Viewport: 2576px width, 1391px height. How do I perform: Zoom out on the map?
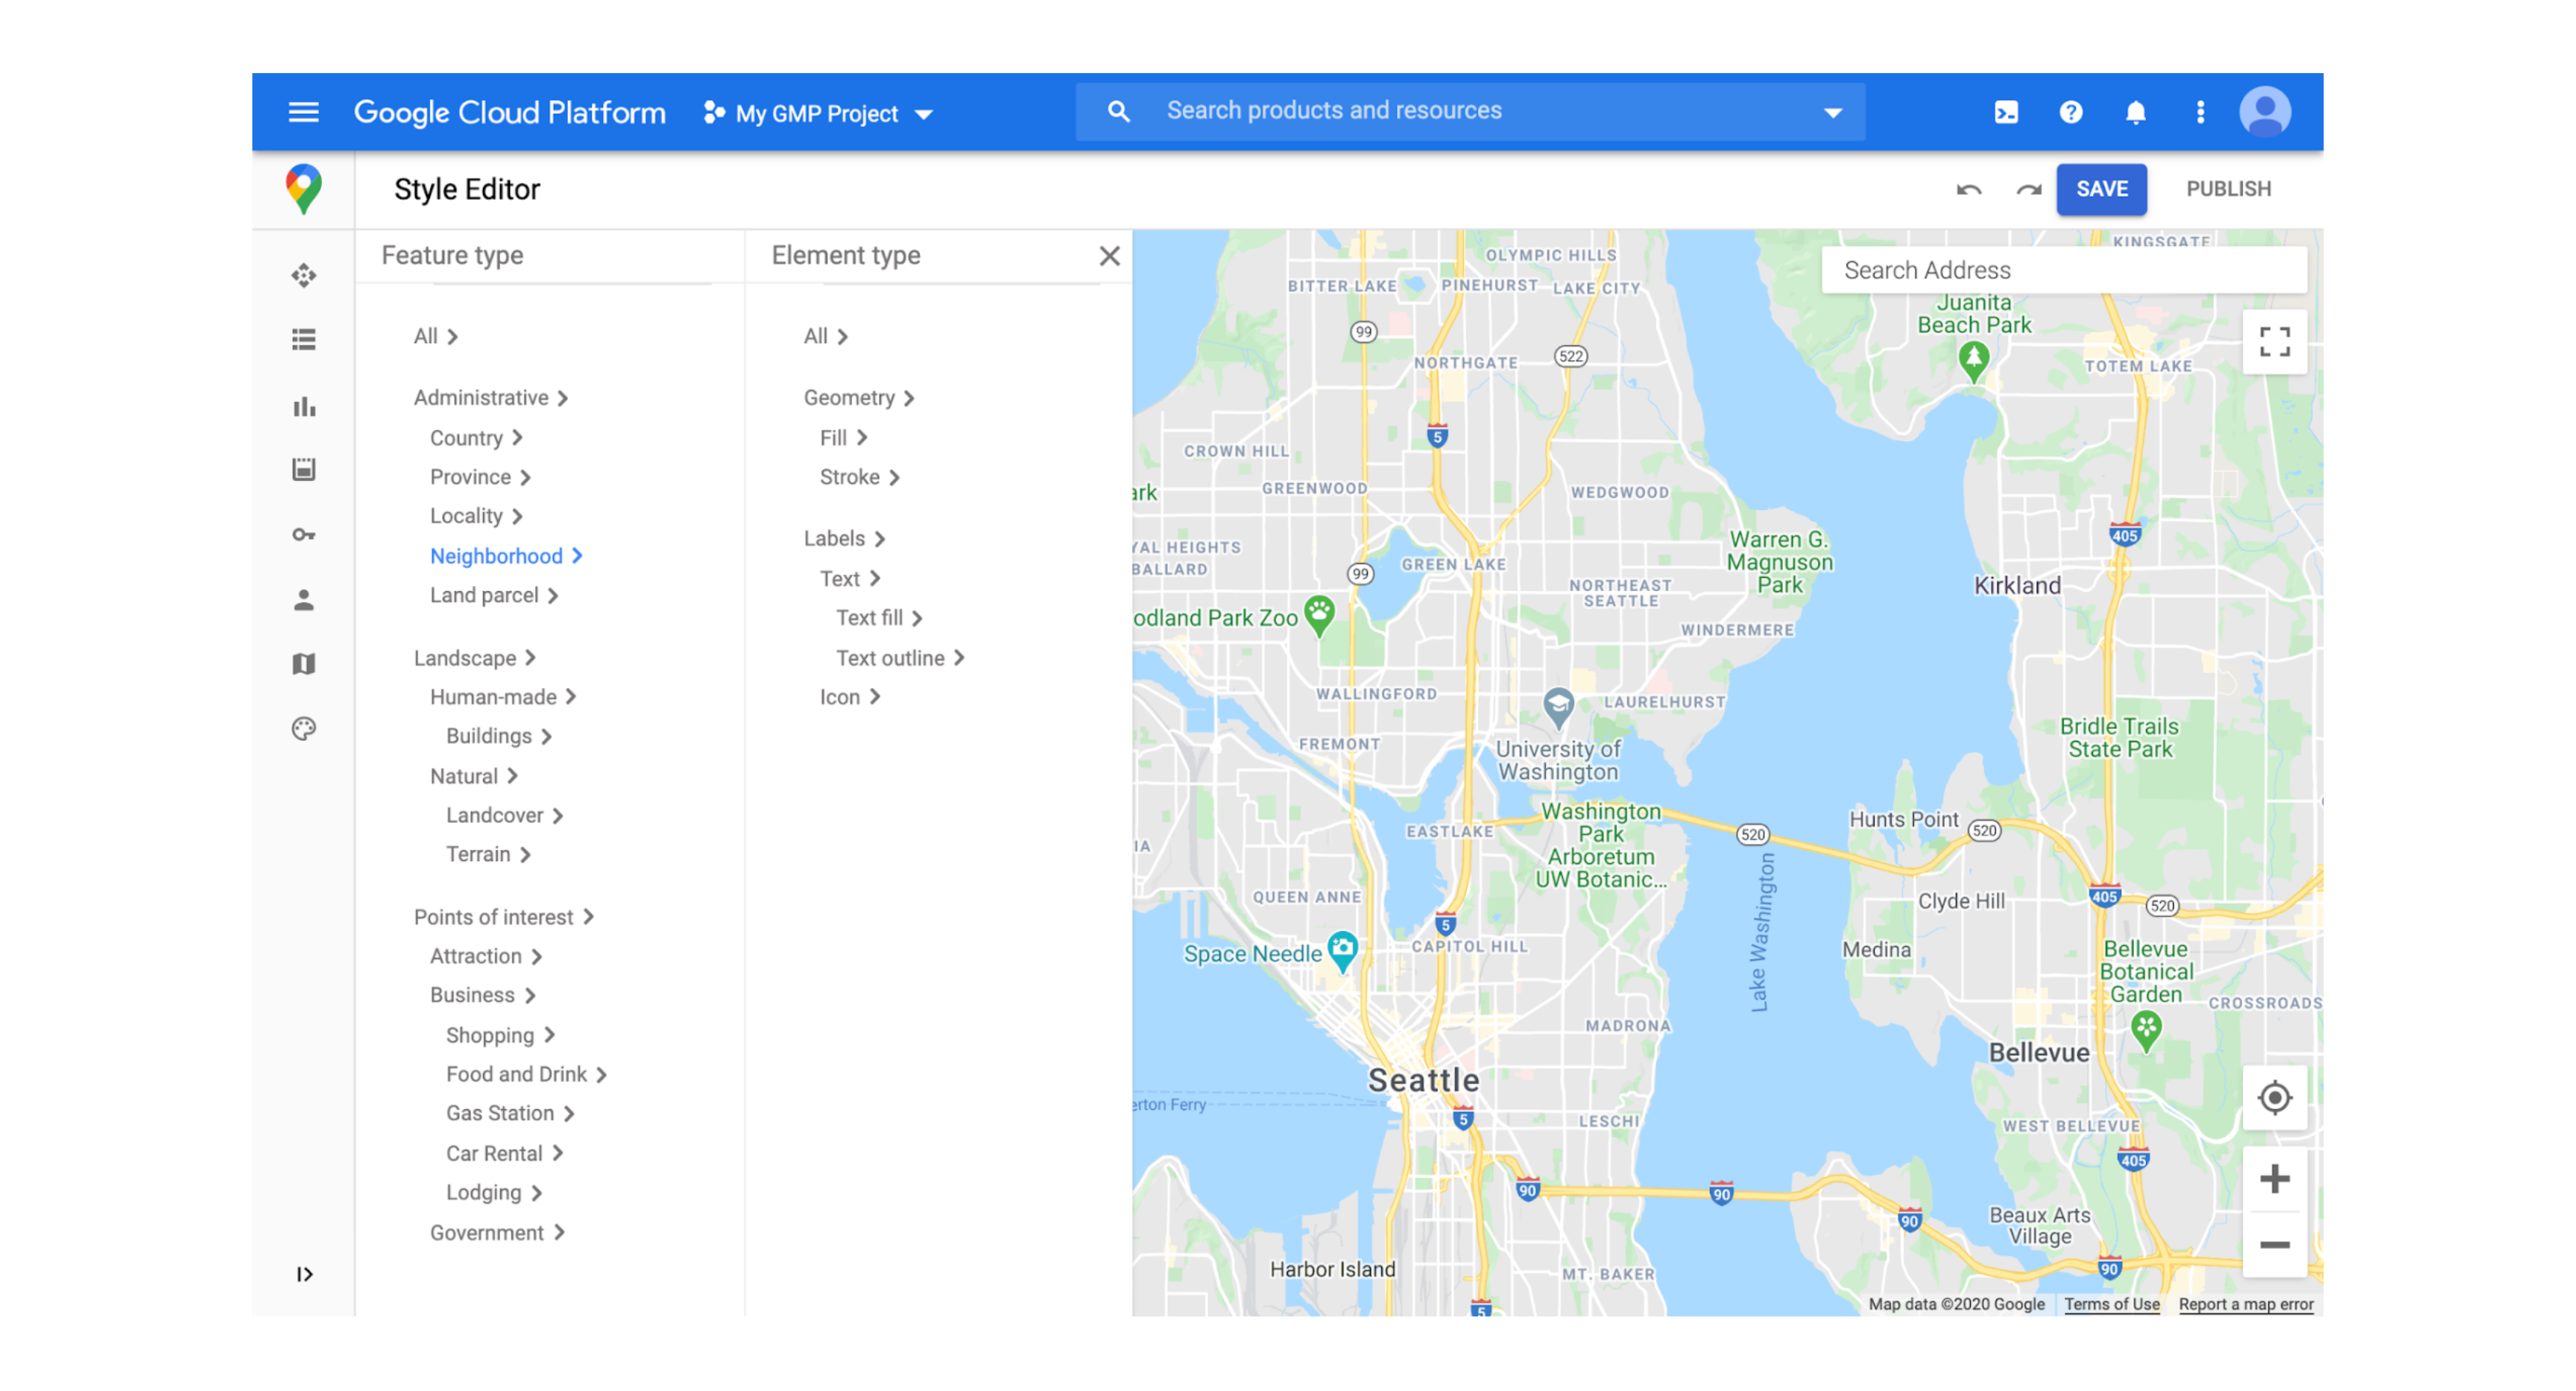(x=2274, y=1244)
